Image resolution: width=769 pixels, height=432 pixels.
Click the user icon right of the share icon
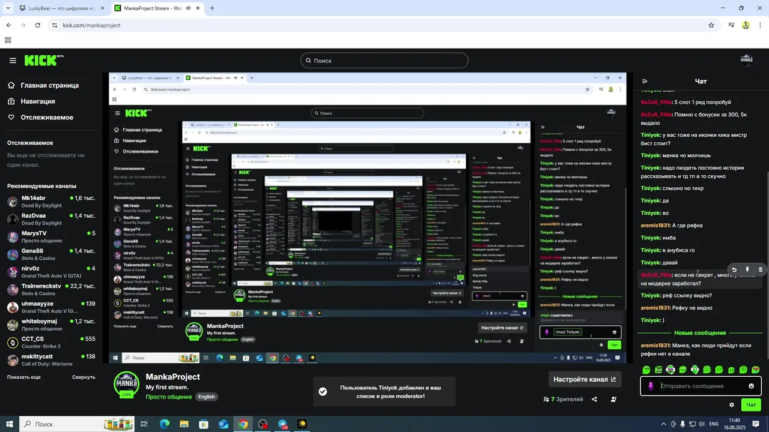tap(613, 399)
